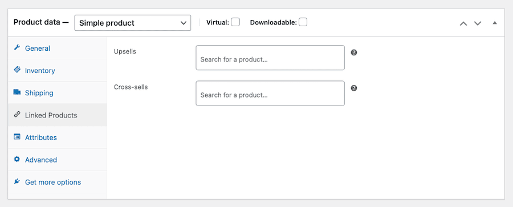The height and width of the screenshot is (207, 513).
Task: Focus the Upsells product search field
Action: (x=270, y=58)
